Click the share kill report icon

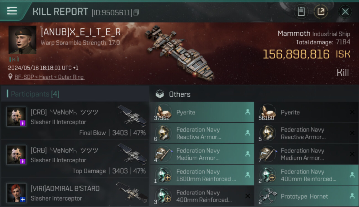pyautogui.click(x=321, y=11)
